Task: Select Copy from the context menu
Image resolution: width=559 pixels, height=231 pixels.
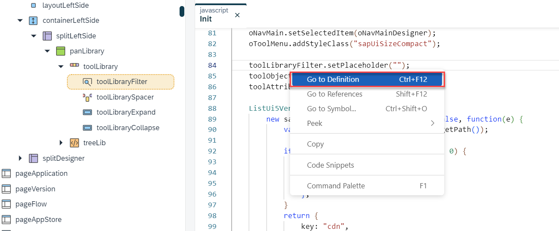Action: click(x=367, y=144)
